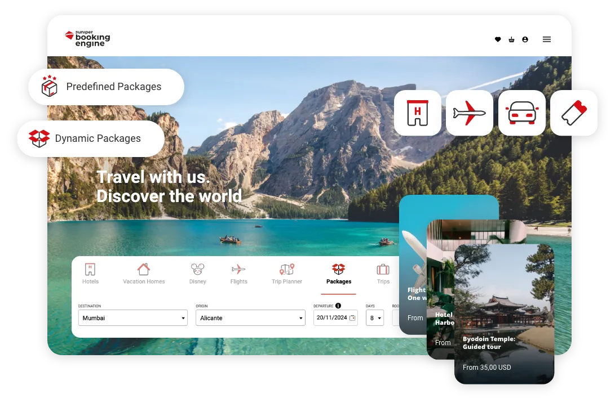Switch to the Vacation Homes tab
615x403 pixels.
tap(144, 274)
